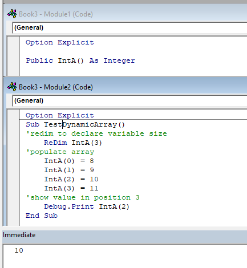Click the Option Explicit line in Module2
The image size is (247, 268).
point(60,115)
